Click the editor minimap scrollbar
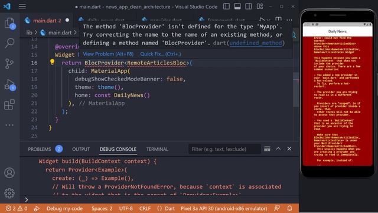The image size is (378, 213). [296, 89]
